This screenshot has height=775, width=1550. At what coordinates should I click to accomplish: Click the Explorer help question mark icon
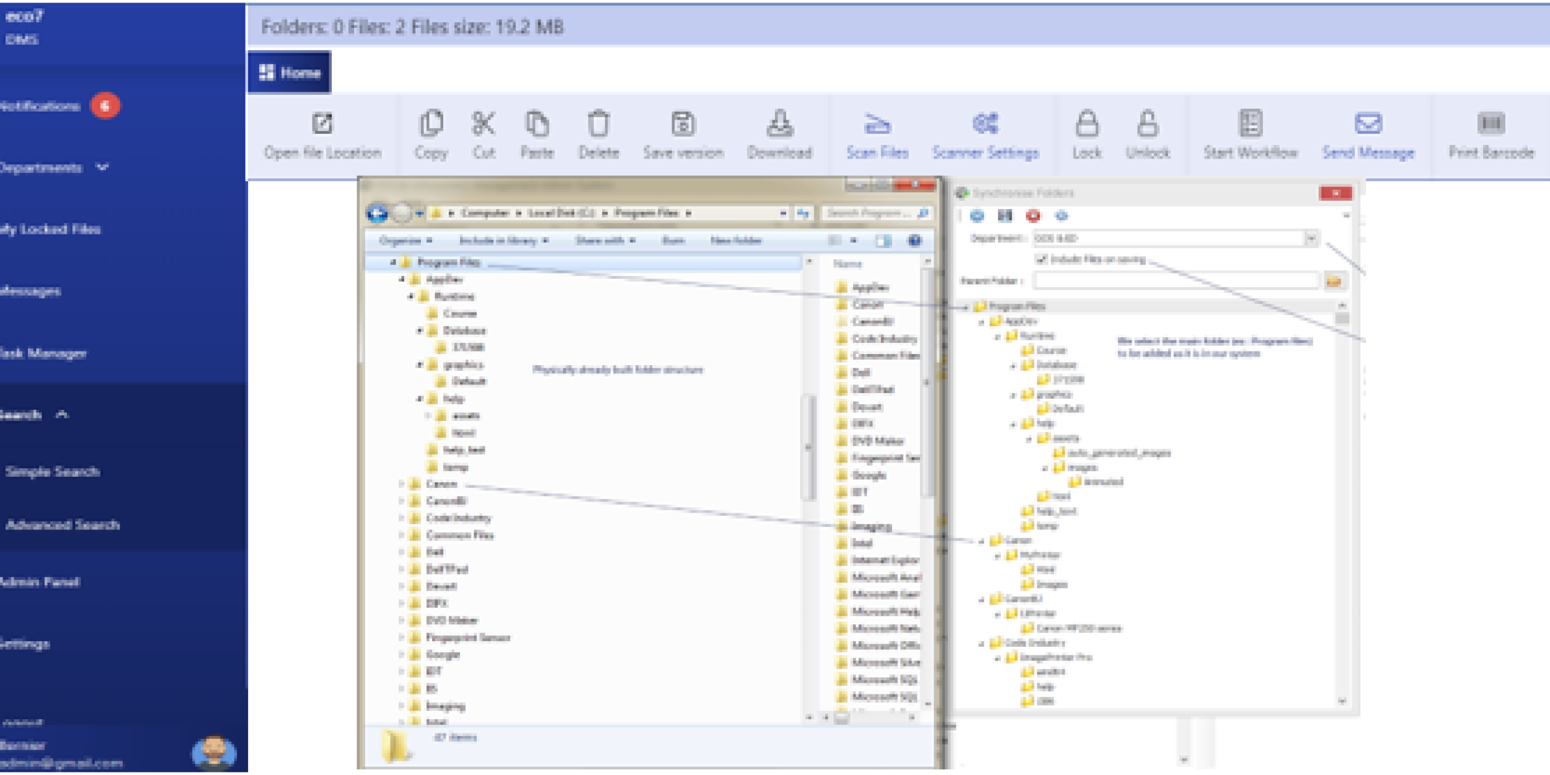[914, 241]
